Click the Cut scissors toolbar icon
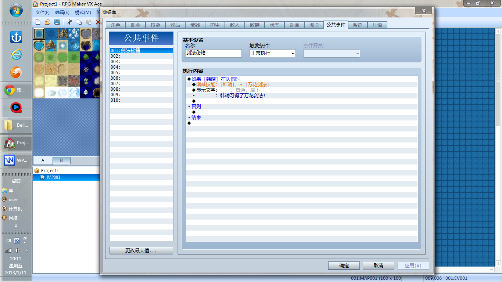The height and width of the screenshot is (282, 502). tap(69, 22)
